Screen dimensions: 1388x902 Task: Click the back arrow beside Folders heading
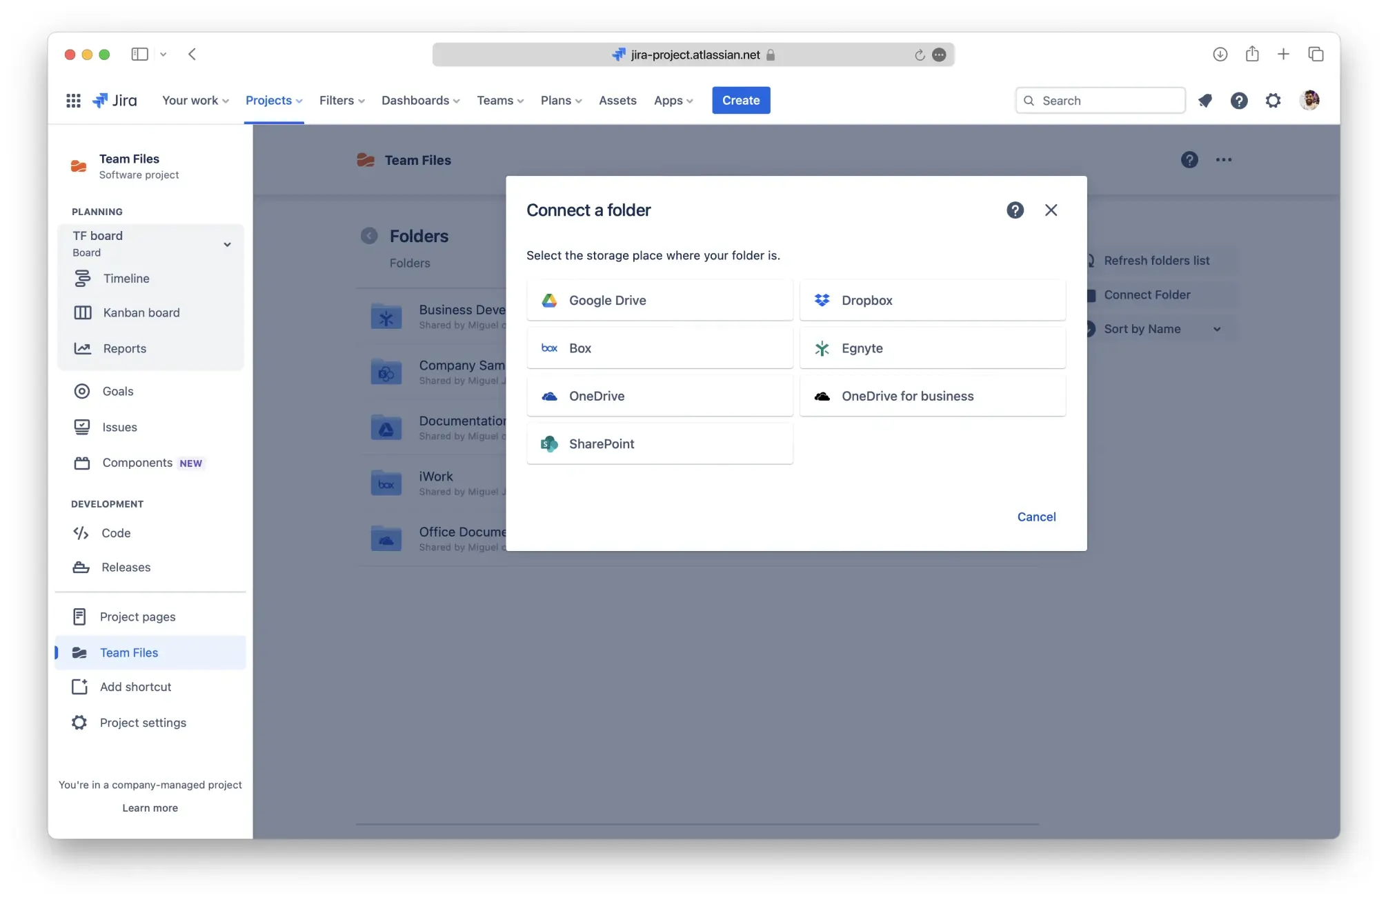coord(369,236)
